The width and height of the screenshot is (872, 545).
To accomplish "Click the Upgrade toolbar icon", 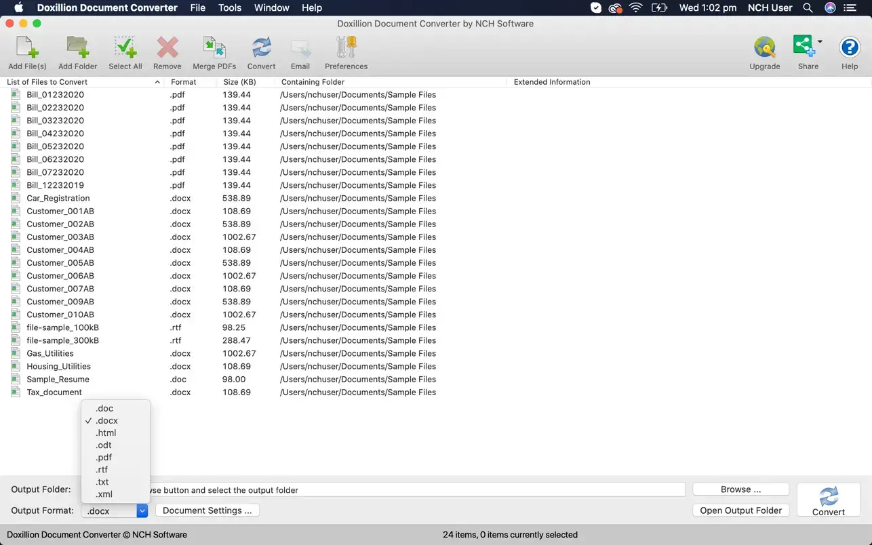I will 765,53.
